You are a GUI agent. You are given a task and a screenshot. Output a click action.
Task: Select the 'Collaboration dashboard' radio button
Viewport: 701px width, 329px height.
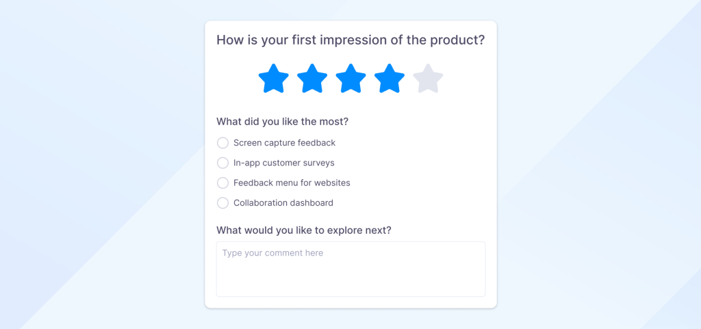[x=222, y=202]
